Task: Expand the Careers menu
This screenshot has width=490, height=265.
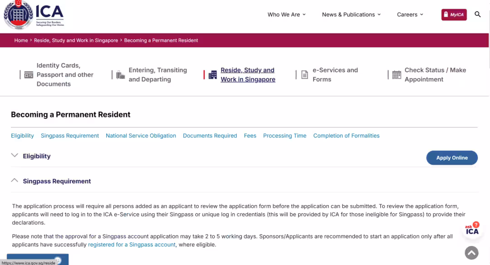Action: (x=410, y=15)
